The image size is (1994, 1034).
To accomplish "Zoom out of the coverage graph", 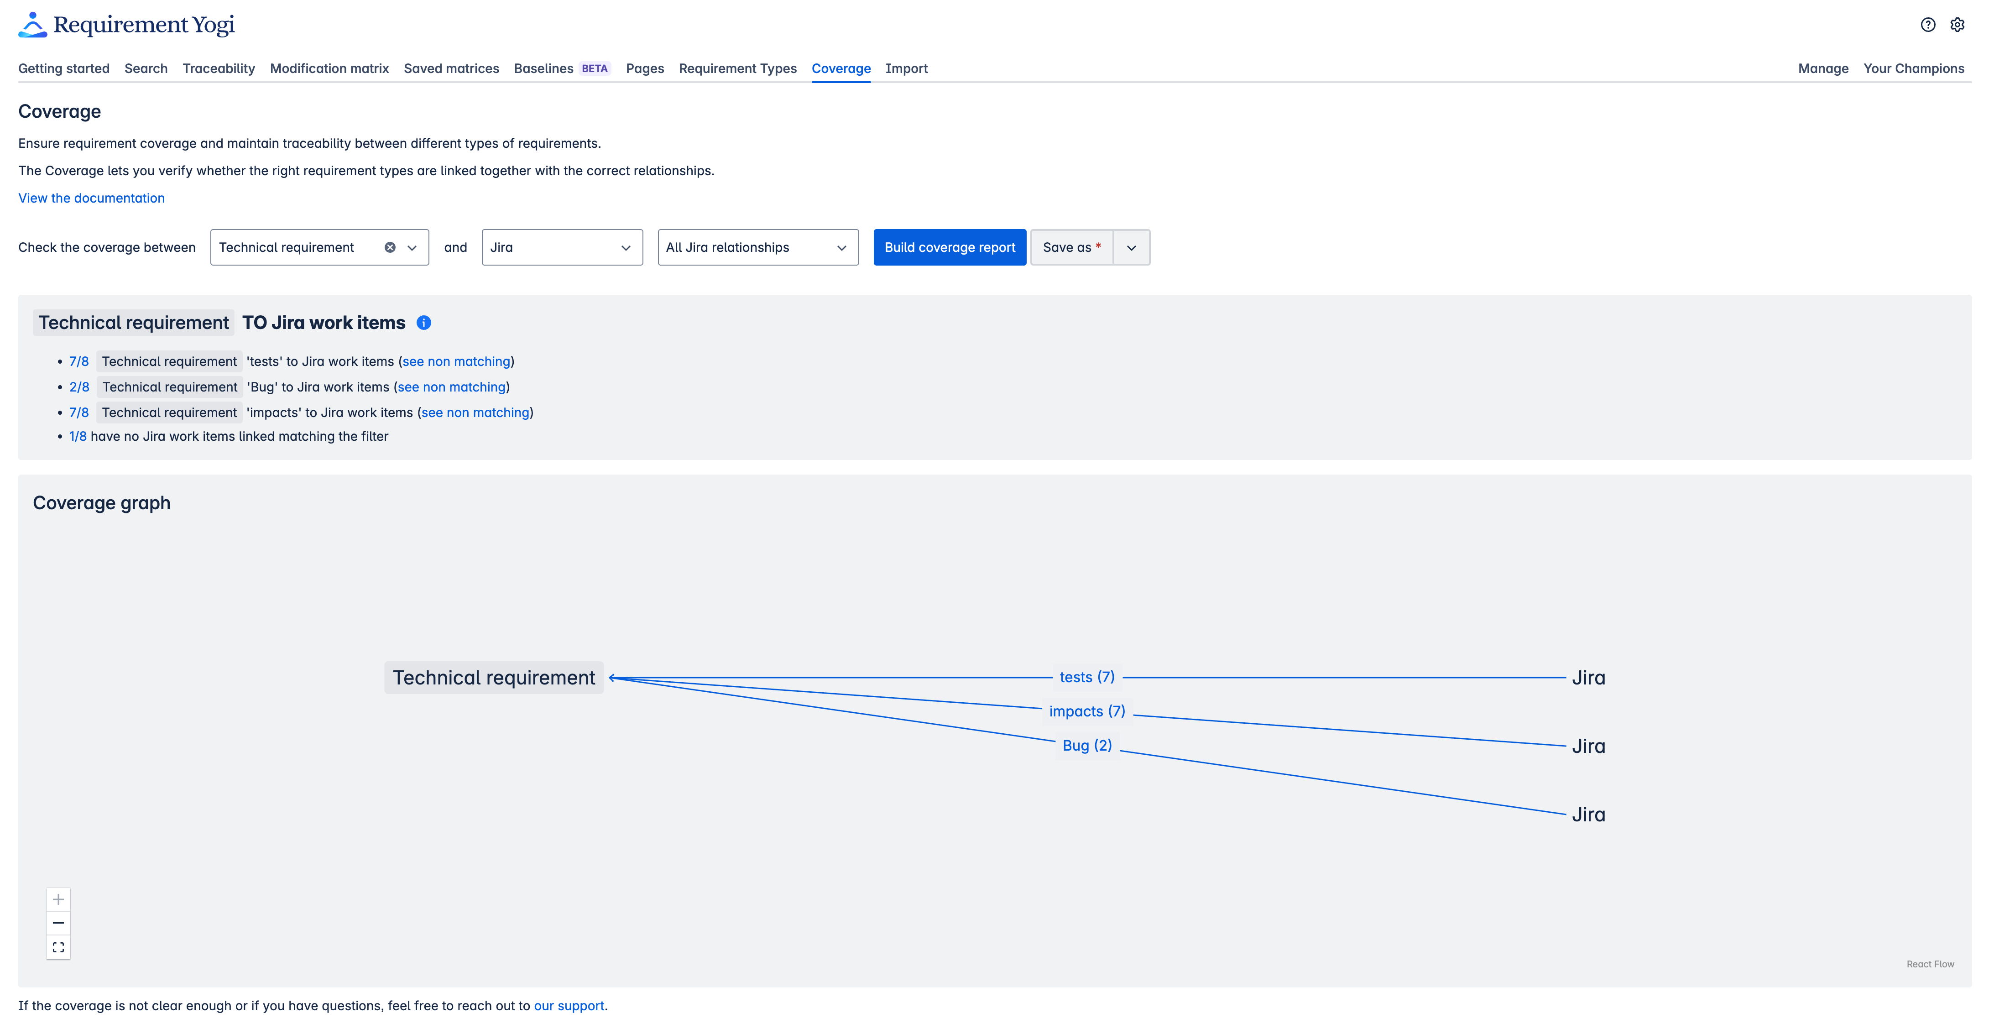I will [x=58, y=923].
